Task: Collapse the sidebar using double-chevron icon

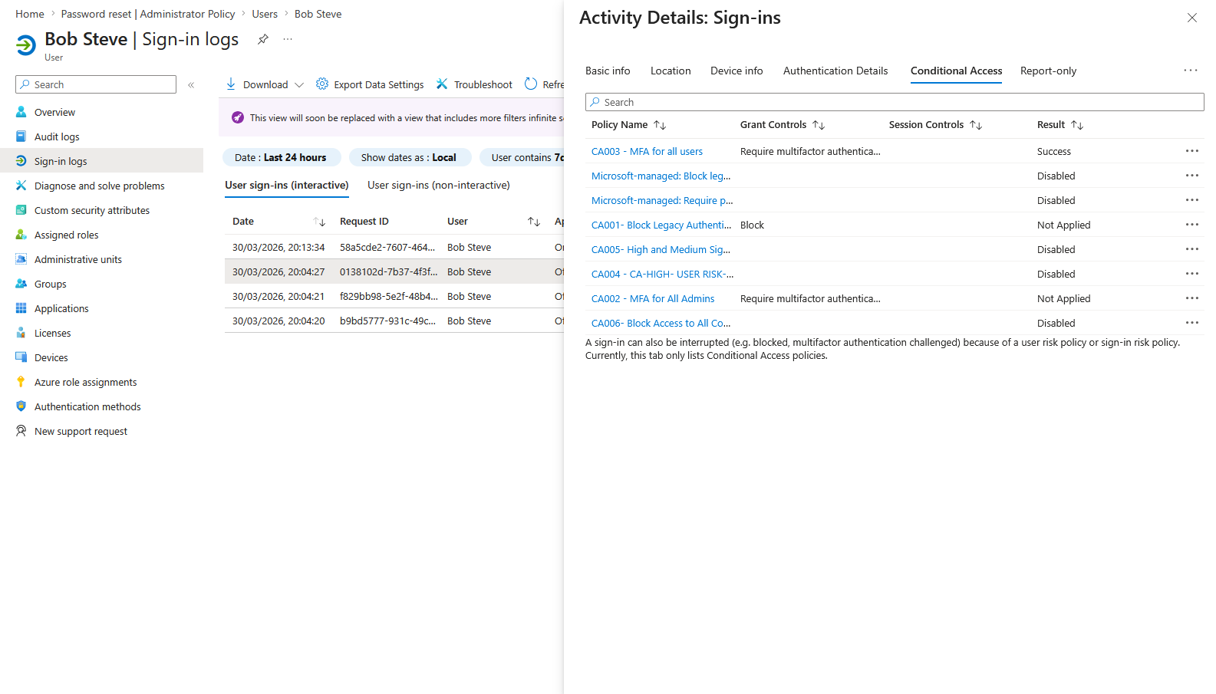Action: (x=191, y=85)
